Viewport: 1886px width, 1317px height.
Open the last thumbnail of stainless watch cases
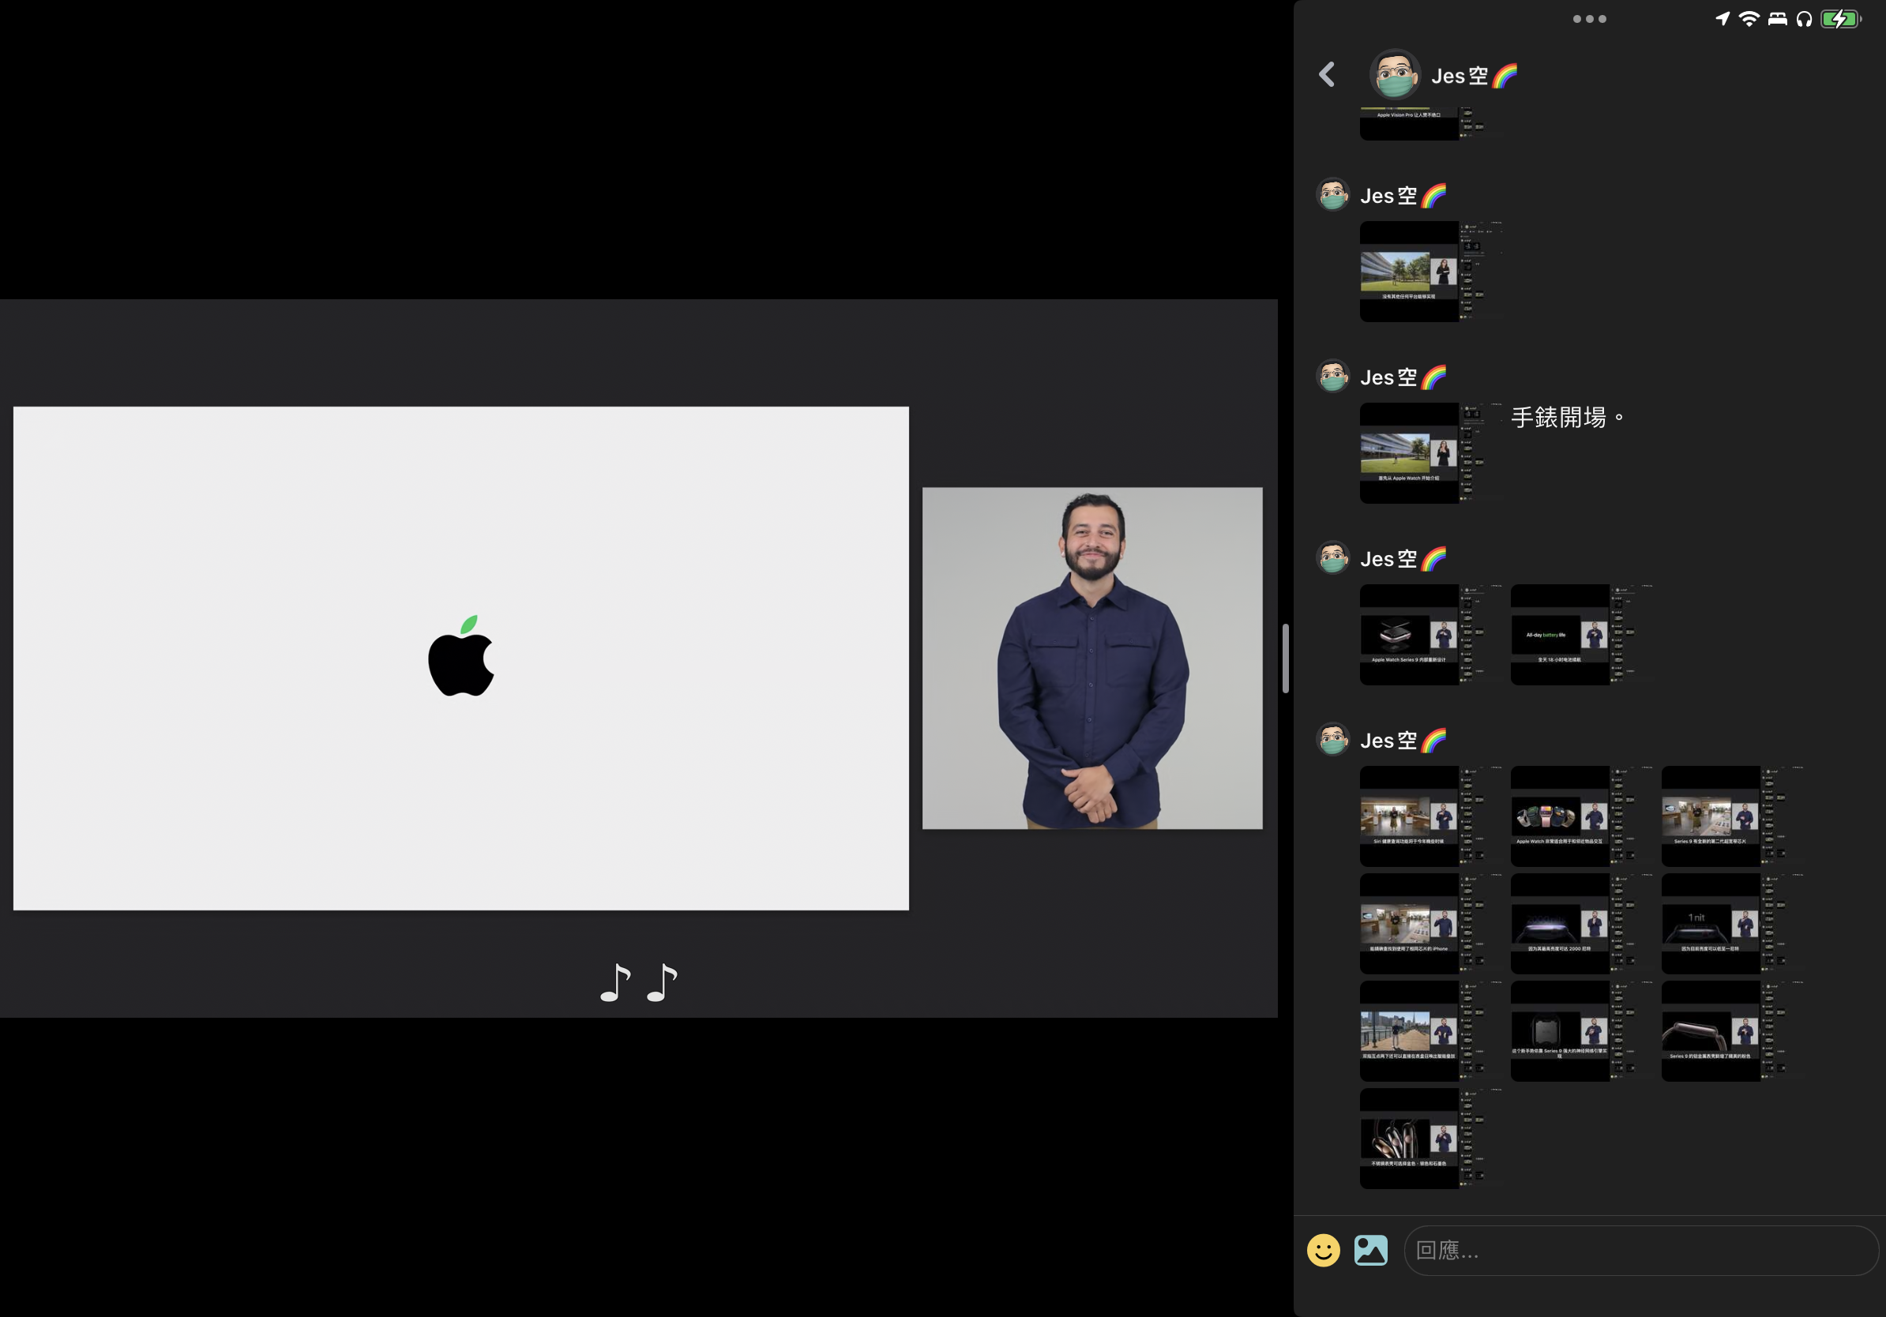[x=1431, y=1139]
